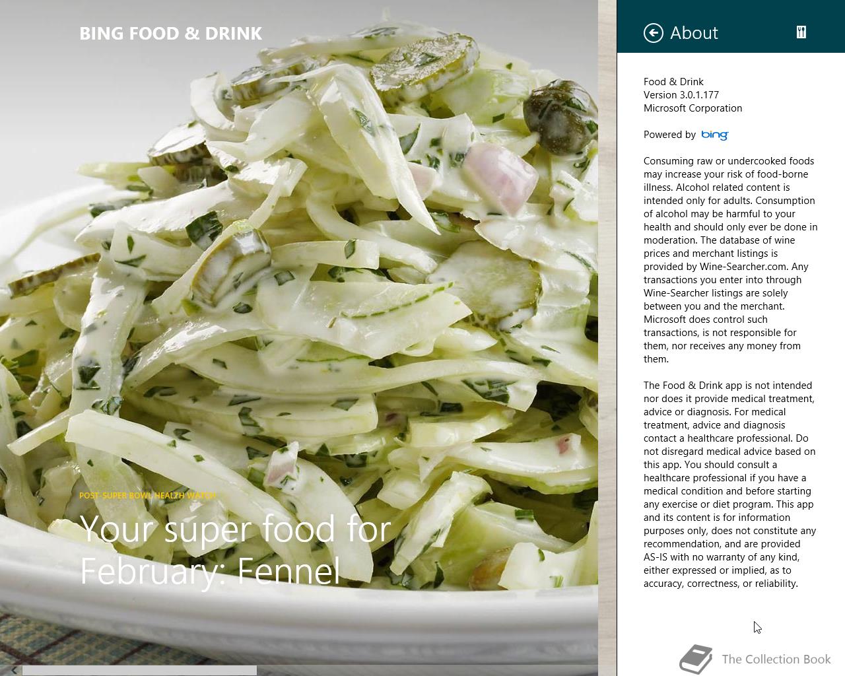The height and width of the screenshot is (676, 845).
Task: Open The Collection Book icon
Action: [x=696, y=659]
